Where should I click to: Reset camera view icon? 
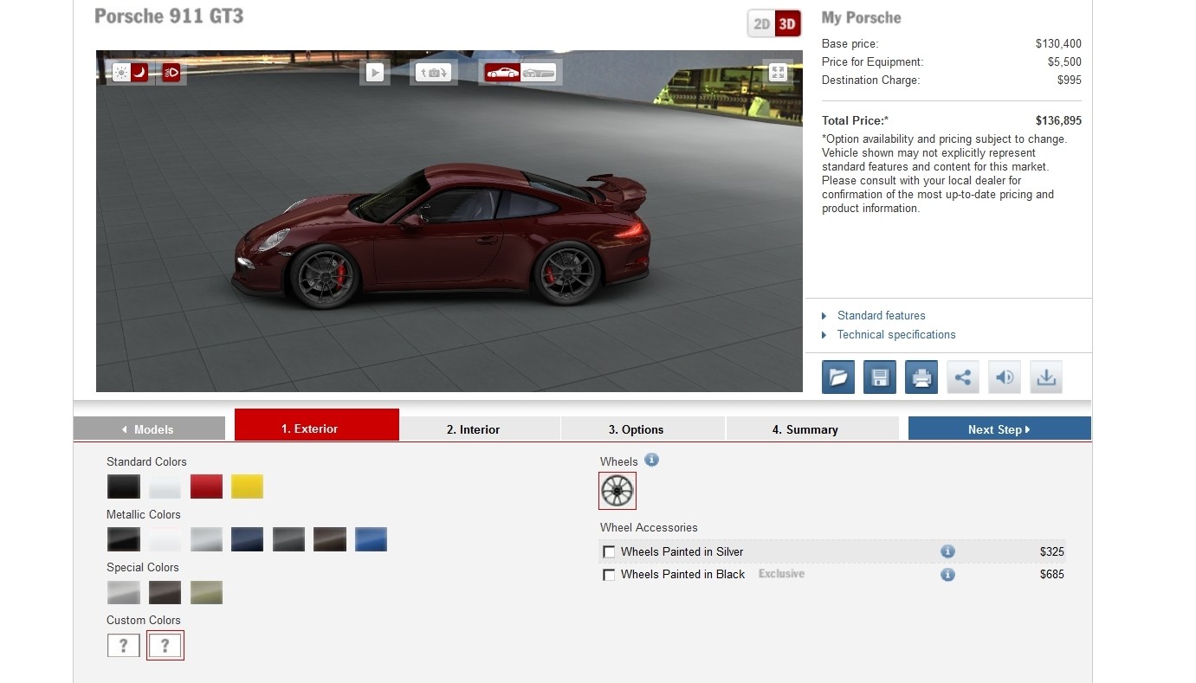[x=434, y=73]
